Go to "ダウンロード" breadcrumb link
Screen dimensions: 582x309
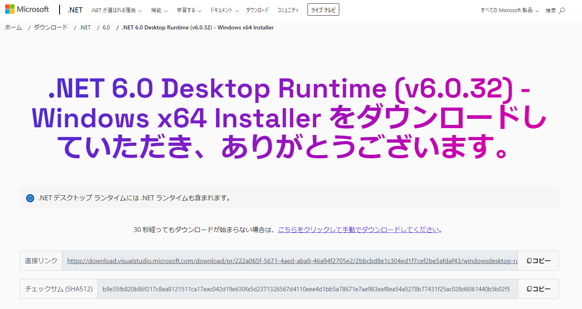tap(50, 27)
